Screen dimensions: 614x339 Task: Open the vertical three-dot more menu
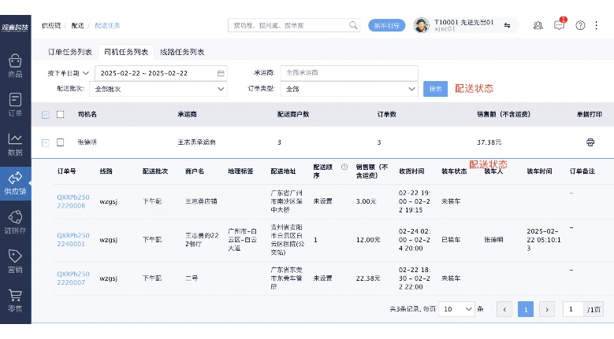click(x=596, y=25)
